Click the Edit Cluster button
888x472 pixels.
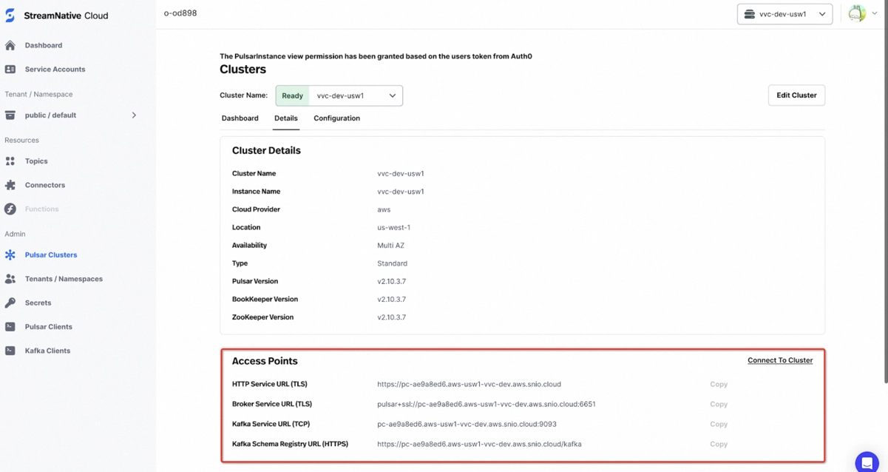[x=796, y=95]
